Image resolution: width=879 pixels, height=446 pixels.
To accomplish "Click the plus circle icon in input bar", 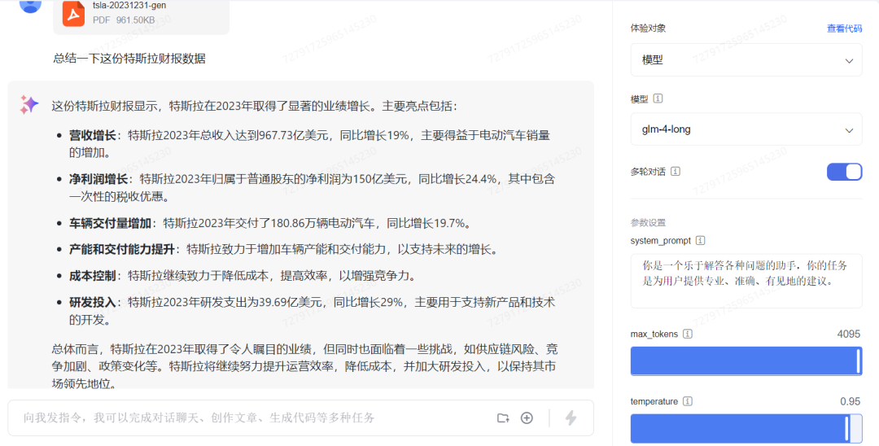I will coord(527,418).
